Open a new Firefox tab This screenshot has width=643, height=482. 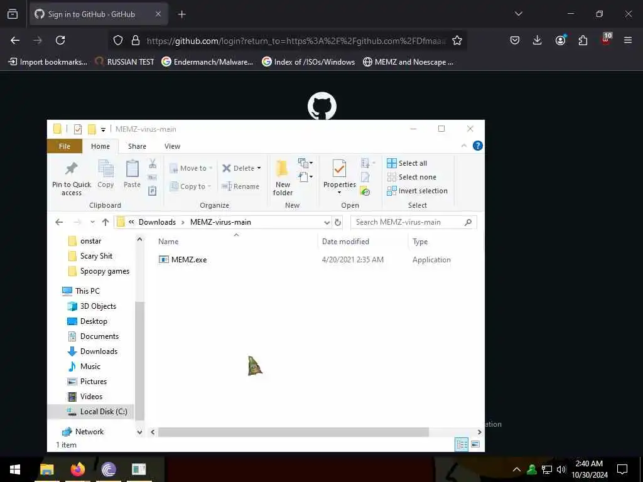tap(182, 14)
